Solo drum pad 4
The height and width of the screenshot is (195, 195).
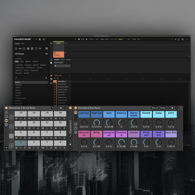coord(64,148)
